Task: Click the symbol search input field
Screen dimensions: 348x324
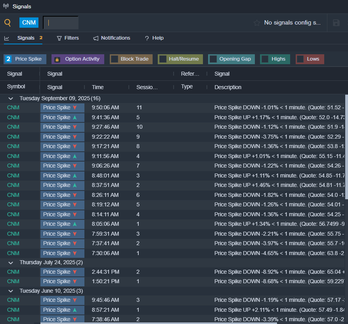Action: [x=61, y=23]
